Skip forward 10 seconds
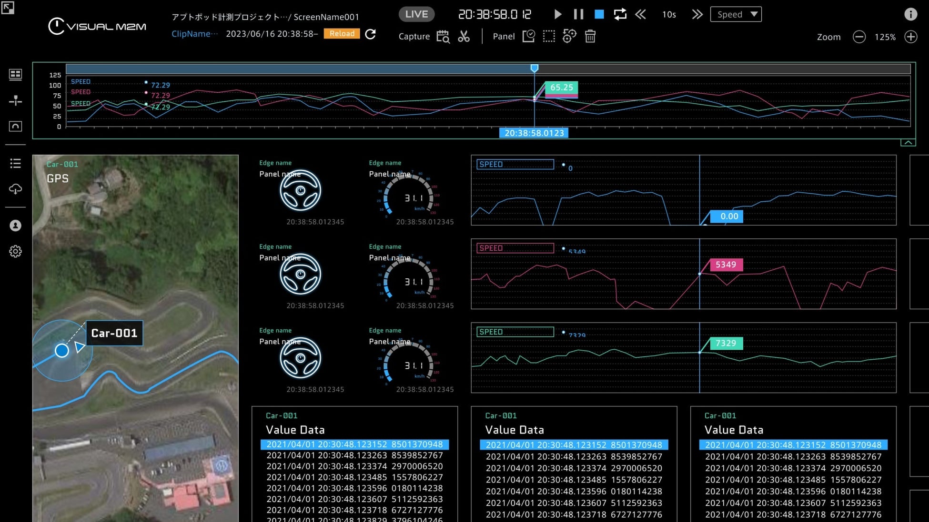Image resolution: width=929 pixels, height=522 pixels. 697,14
